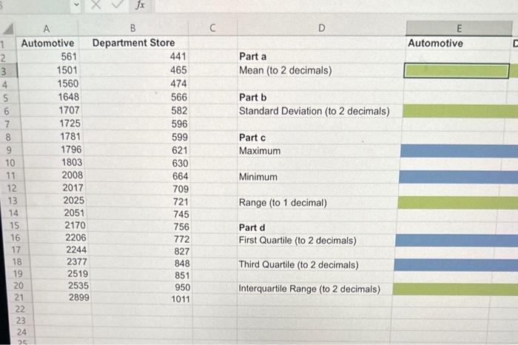Select column E header
This screenshot has height=345, width=518.
[459, 29]
